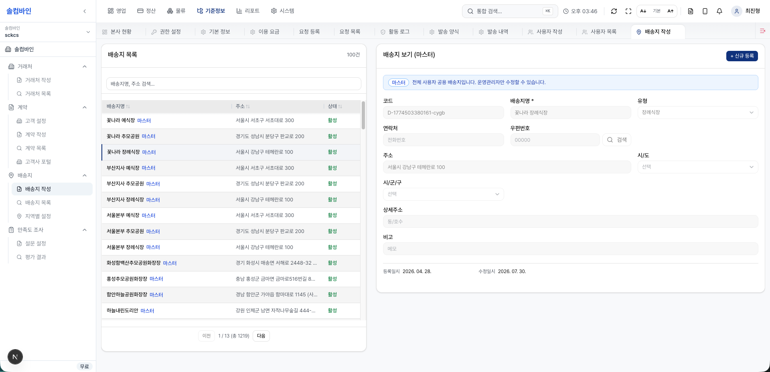The image size is (770, 372).
Task: Open the 솔컴바인 company item in sidebar
Action: point(48,49)
